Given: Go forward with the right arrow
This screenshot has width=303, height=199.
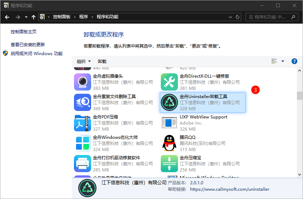Looking at the screenshot, I should click(18, 17).
